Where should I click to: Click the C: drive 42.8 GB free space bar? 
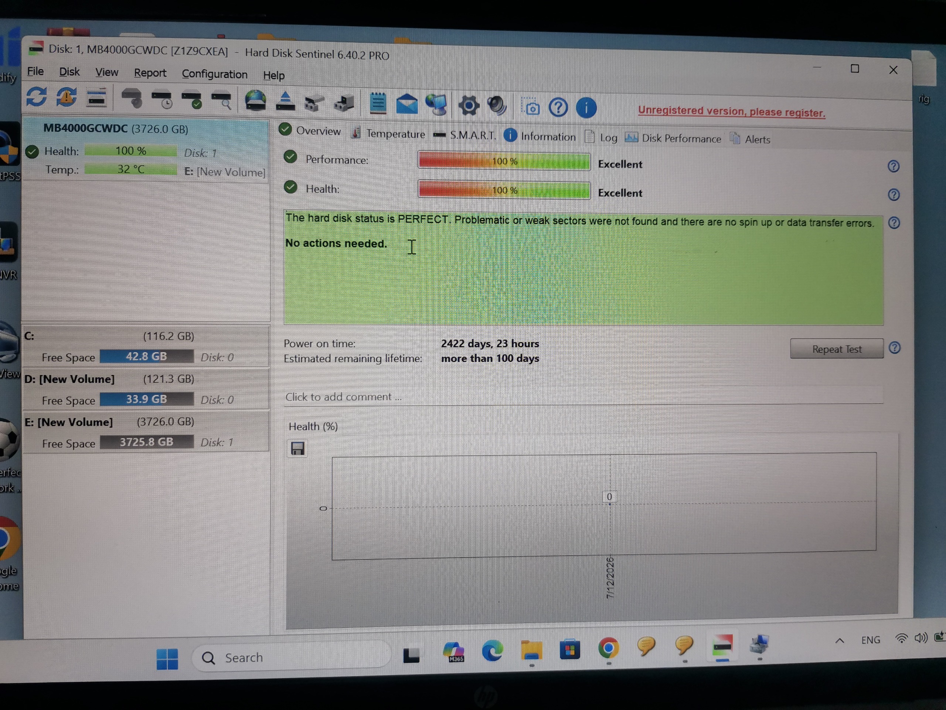(147, 356)
